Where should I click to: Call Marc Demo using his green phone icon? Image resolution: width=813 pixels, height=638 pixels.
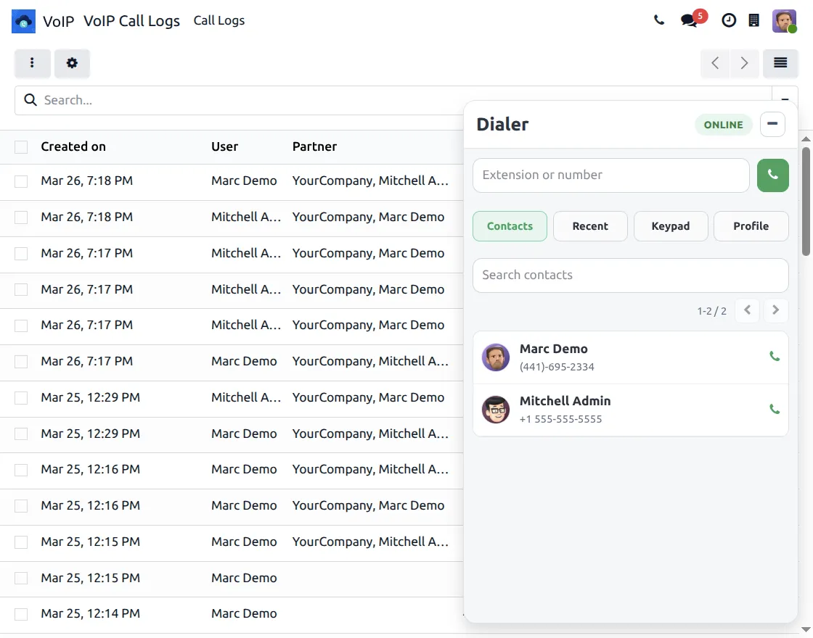(x=774, y=357)
